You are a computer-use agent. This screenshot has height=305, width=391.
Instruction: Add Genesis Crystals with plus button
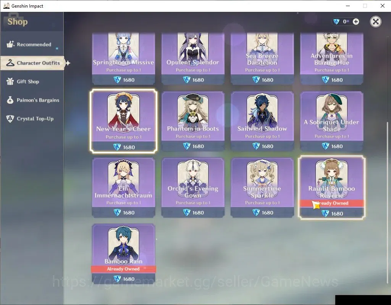356,22
